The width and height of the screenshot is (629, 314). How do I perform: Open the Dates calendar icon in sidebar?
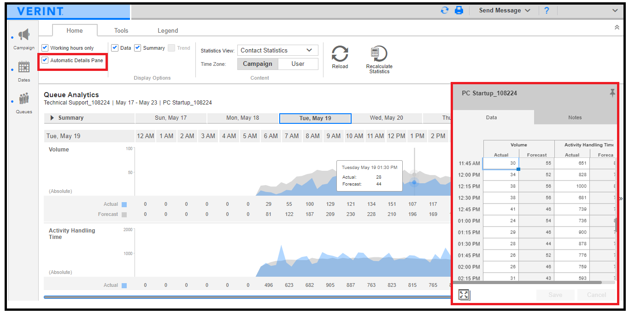(24, 67)
